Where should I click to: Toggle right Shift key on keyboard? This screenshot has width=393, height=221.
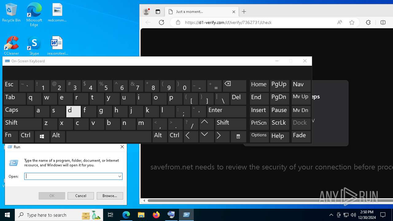231,124
